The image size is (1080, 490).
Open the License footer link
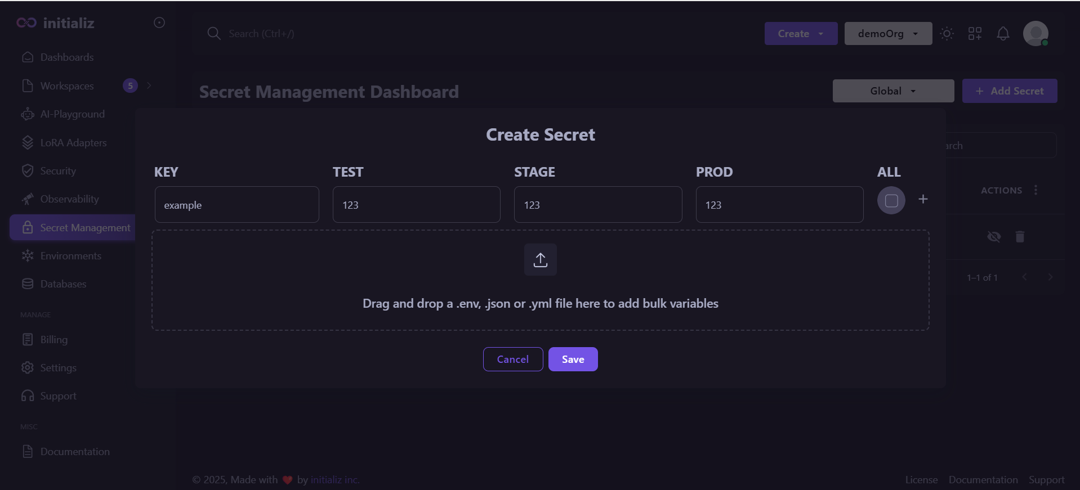click(922, 480)
